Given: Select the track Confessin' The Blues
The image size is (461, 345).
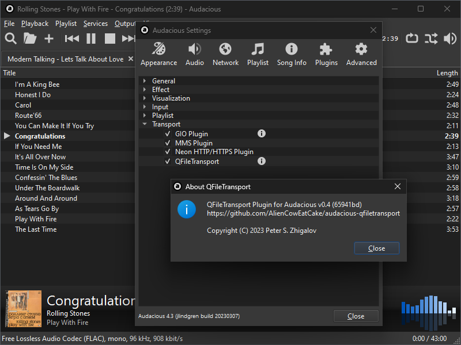Looking at the screenshot, I should (x=46, y=178).
